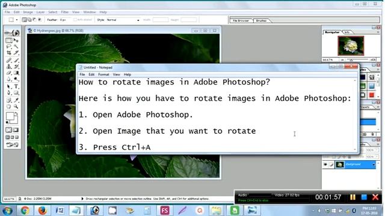Toggle Anti-aliased checkbox in options bar

[75, 20]
